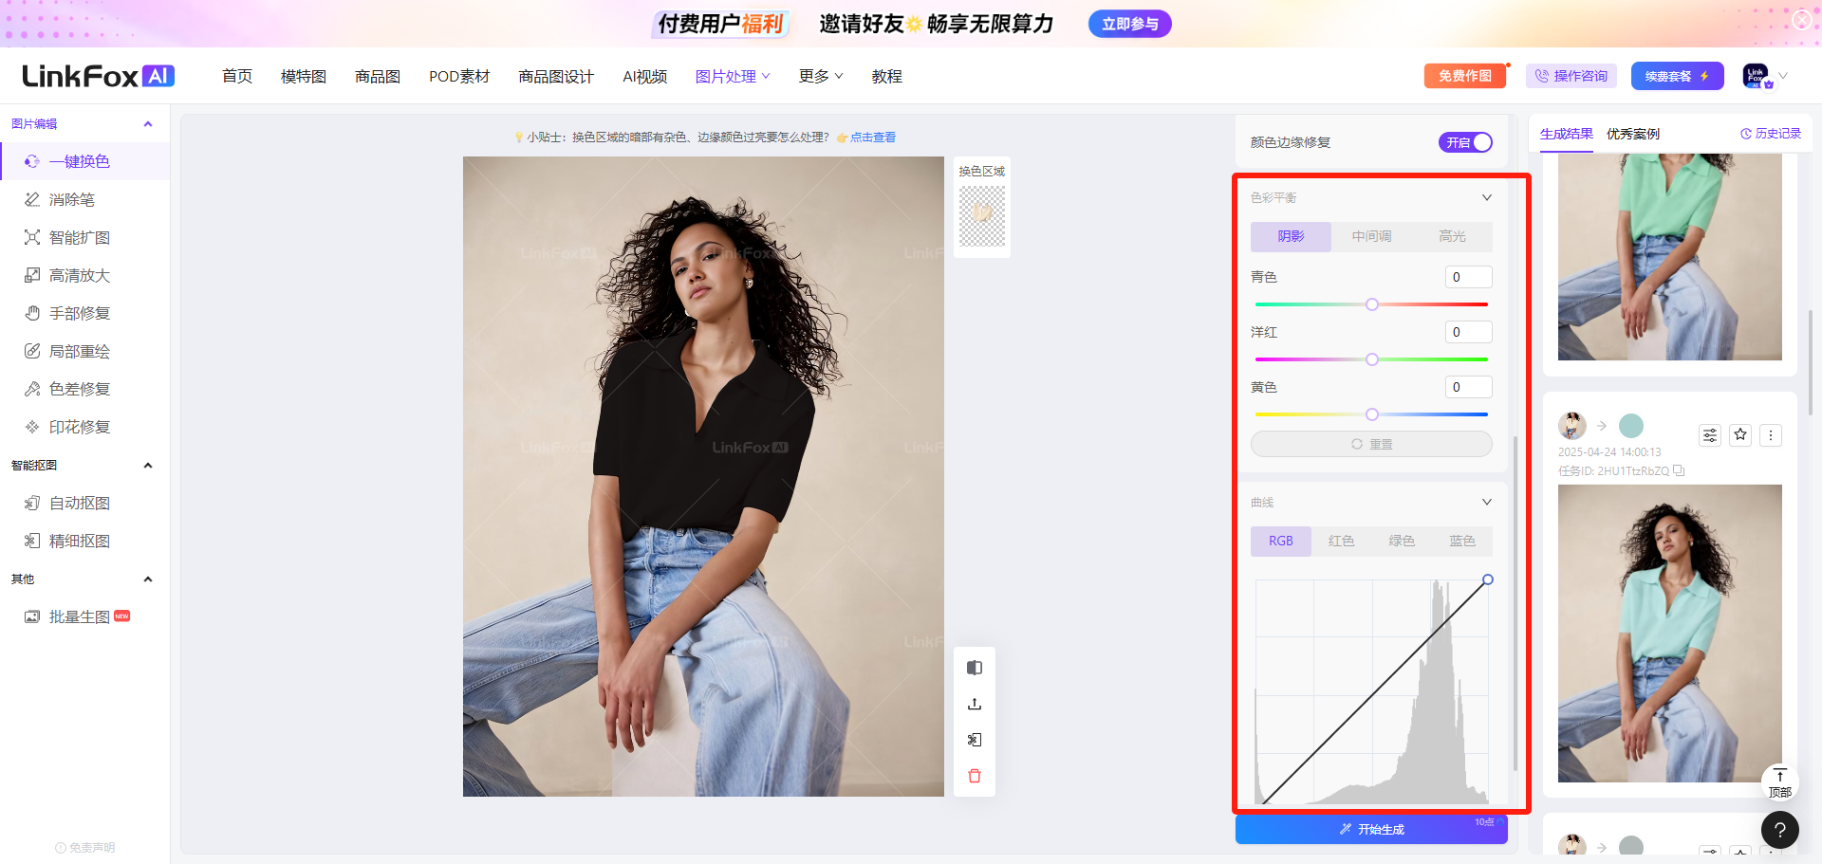1822x864 pixels.
Task: Collapse the 图片编辑 sidebar section
Action: coord(148,124)
